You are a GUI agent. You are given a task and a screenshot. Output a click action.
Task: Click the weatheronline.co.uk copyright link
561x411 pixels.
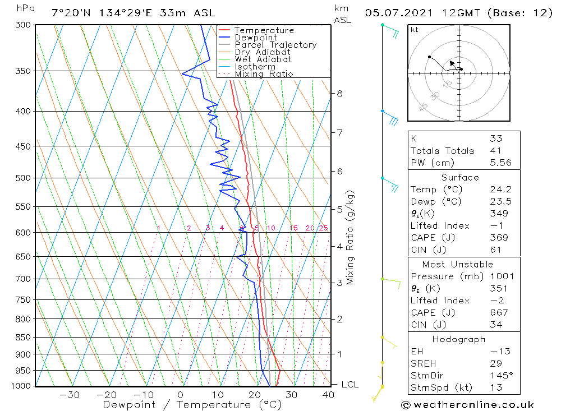click(x=467, y=405)
